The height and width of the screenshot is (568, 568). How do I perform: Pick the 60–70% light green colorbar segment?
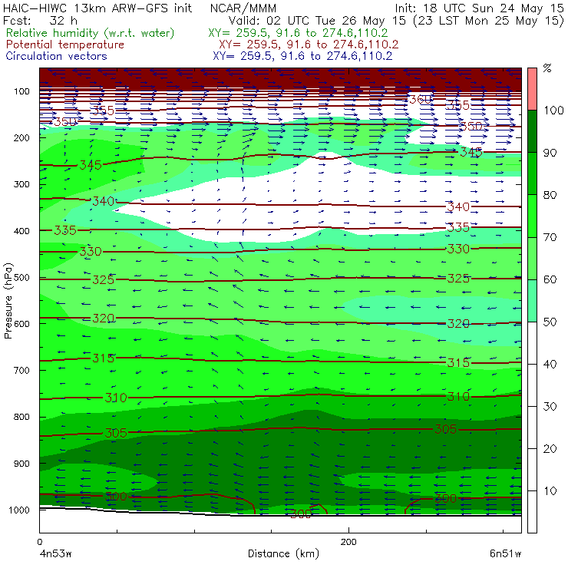coord(532,258)
